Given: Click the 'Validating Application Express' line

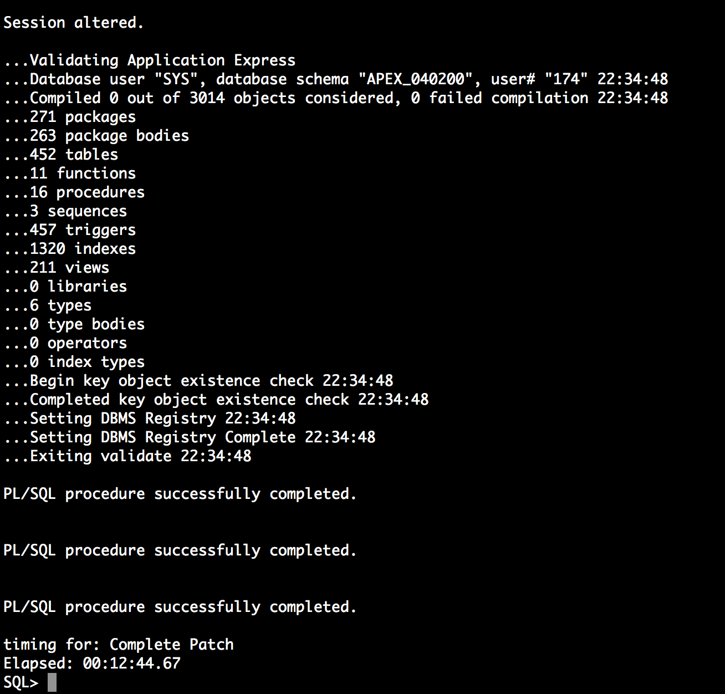Looking at the screenshot, I should pos(150,60).
